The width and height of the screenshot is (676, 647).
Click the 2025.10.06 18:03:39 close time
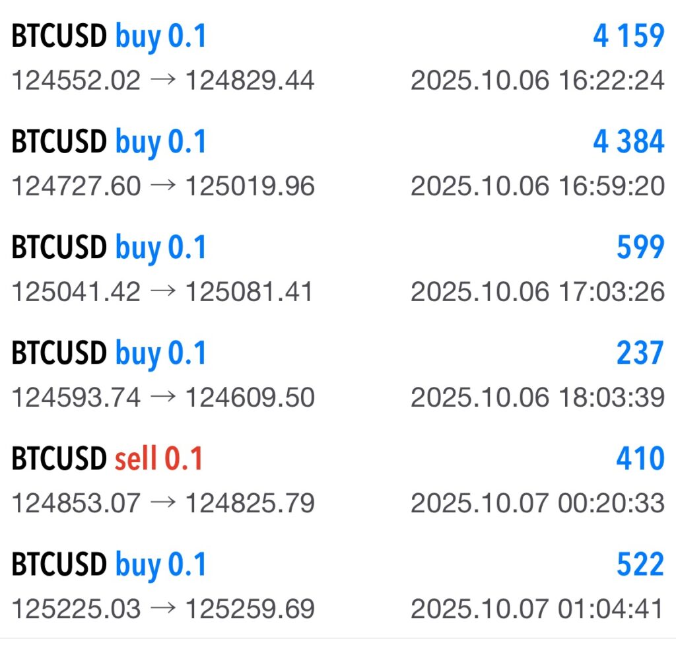coord(537,397)
